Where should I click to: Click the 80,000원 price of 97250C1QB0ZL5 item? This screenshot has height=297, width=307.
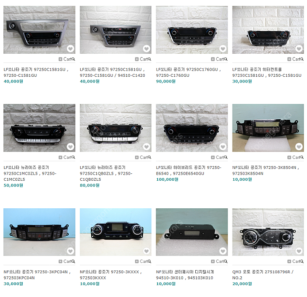pyautogui.click(x=89, y=185)
